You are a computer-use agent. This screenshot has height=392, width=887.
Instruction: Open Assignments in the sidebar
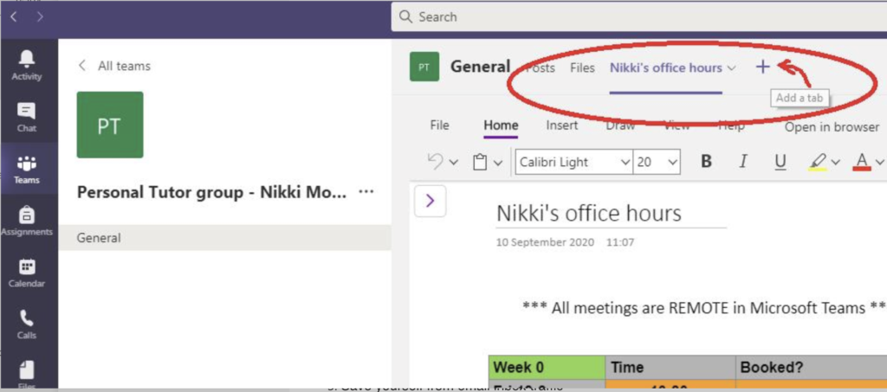coord(27,221)
